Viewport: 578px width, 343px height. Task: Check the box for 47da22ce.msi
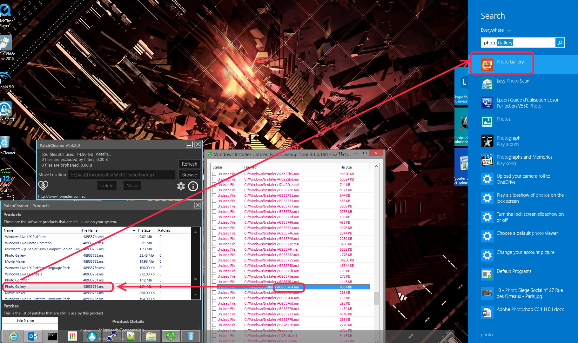pyautogui.click(x=214, y=185)
